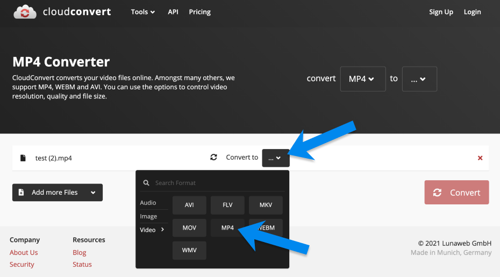
Task: Click the Login link
Action: point(472,12)
